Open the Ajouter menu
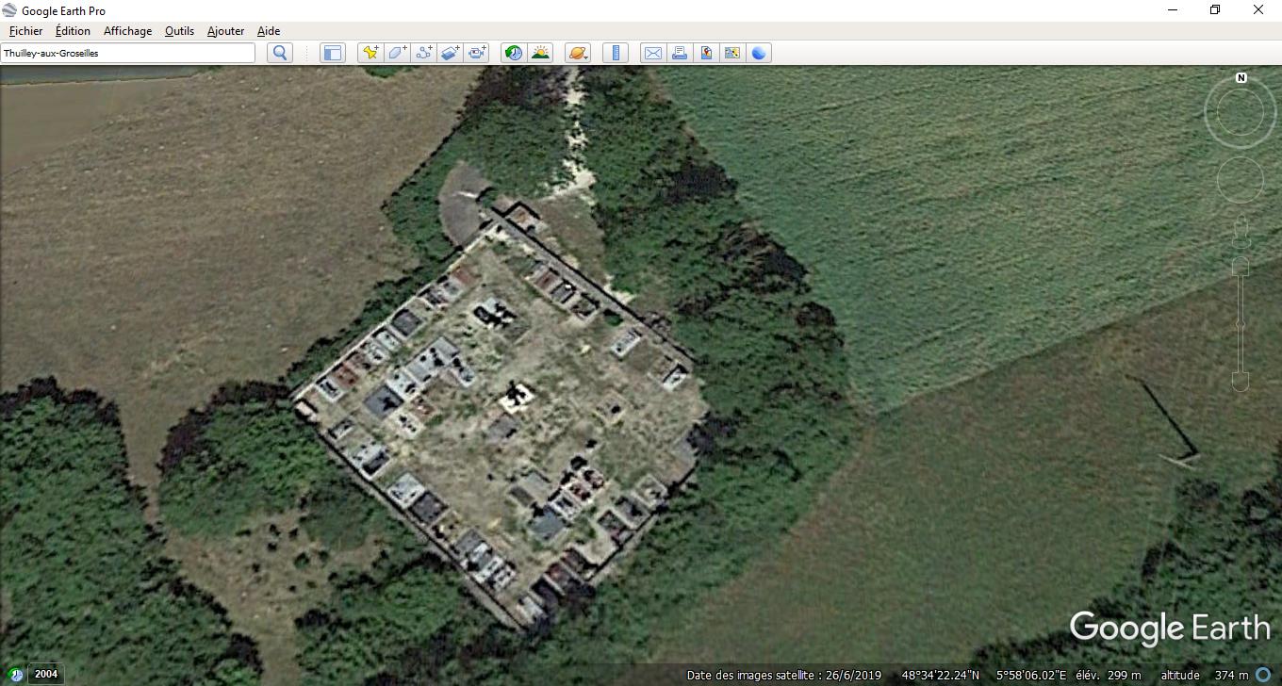This screenshot has height=686, width=1282. [x=225, y=31]
